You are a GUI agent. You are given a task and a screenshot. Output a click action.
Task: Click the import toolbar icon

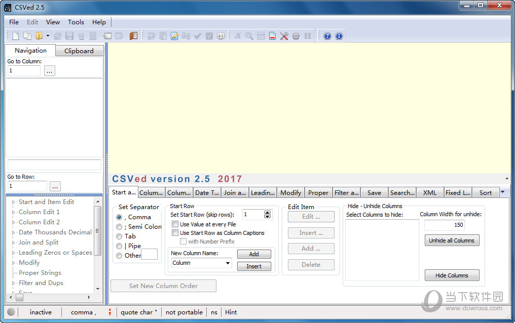107,36
